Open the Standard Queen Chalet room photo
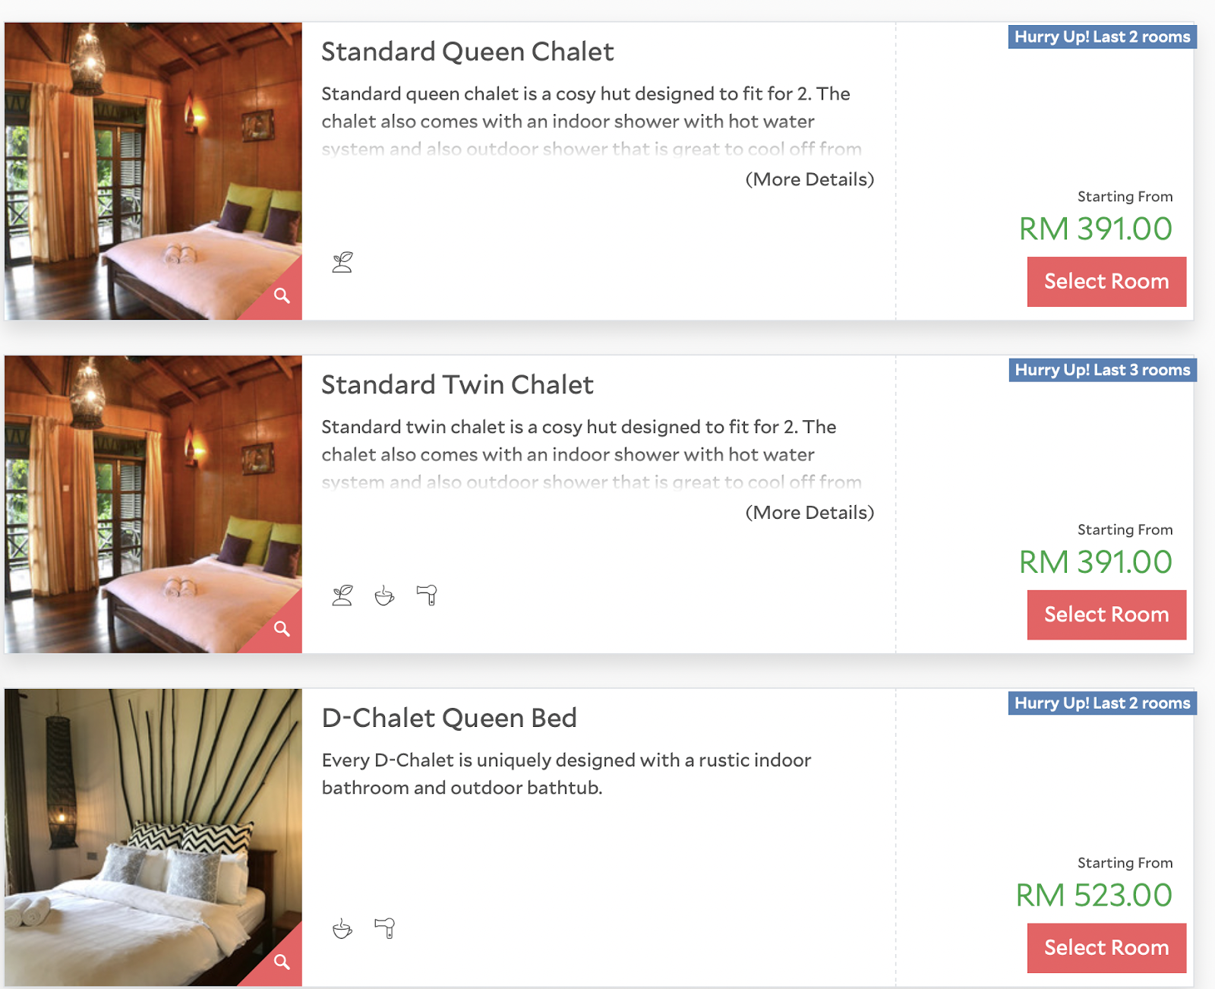The width and height of the screenshot is (1215, 989). point(152,171)
